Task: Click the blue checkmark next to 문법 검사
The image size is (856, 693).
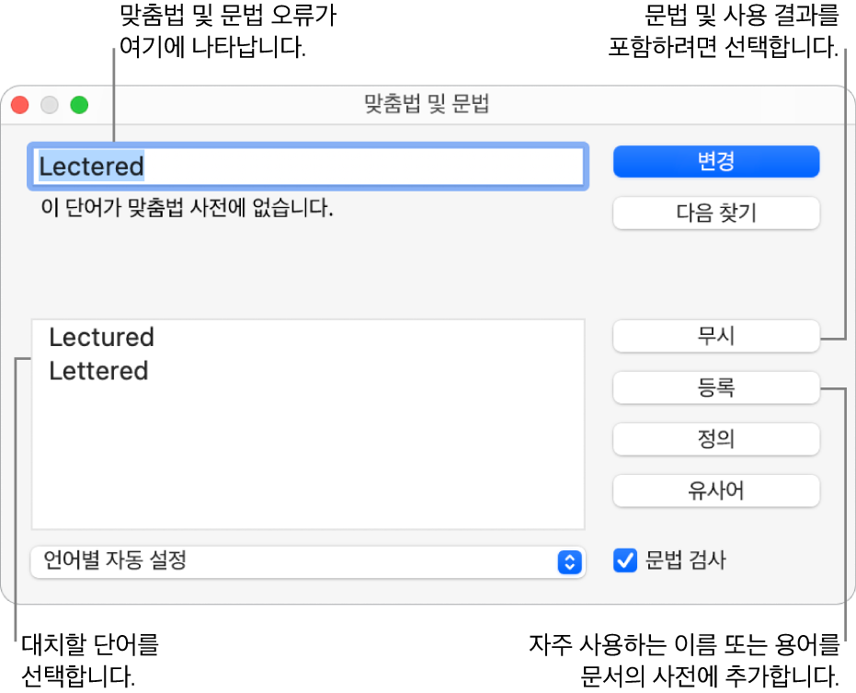Action: pyautogui.click(x=625, y=560)
